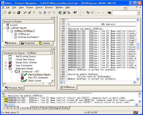The width and height of the screenshot is (143, 115).
Task: Click line "Module <XC95top> is correct for synthesis."
Action: pos(92,70)
